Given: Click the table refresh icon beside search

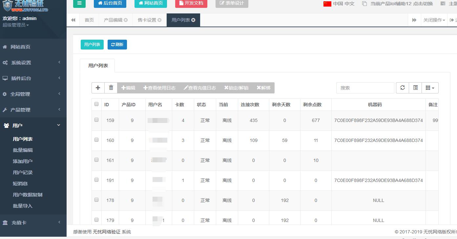Looking at the screenshot, I should click(403, 88).
